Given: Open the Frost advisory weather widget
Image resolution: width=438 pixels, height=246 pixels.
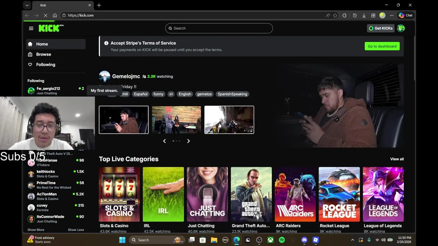Looking at the screenshot, I should click(x=41, y=240).
